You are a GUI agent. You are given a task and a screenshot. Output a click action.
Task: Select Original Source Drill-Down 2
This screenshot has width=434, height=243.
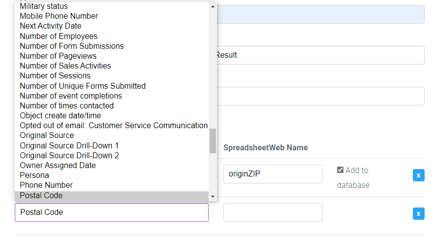pyautogui.click(x=69, y=156)
